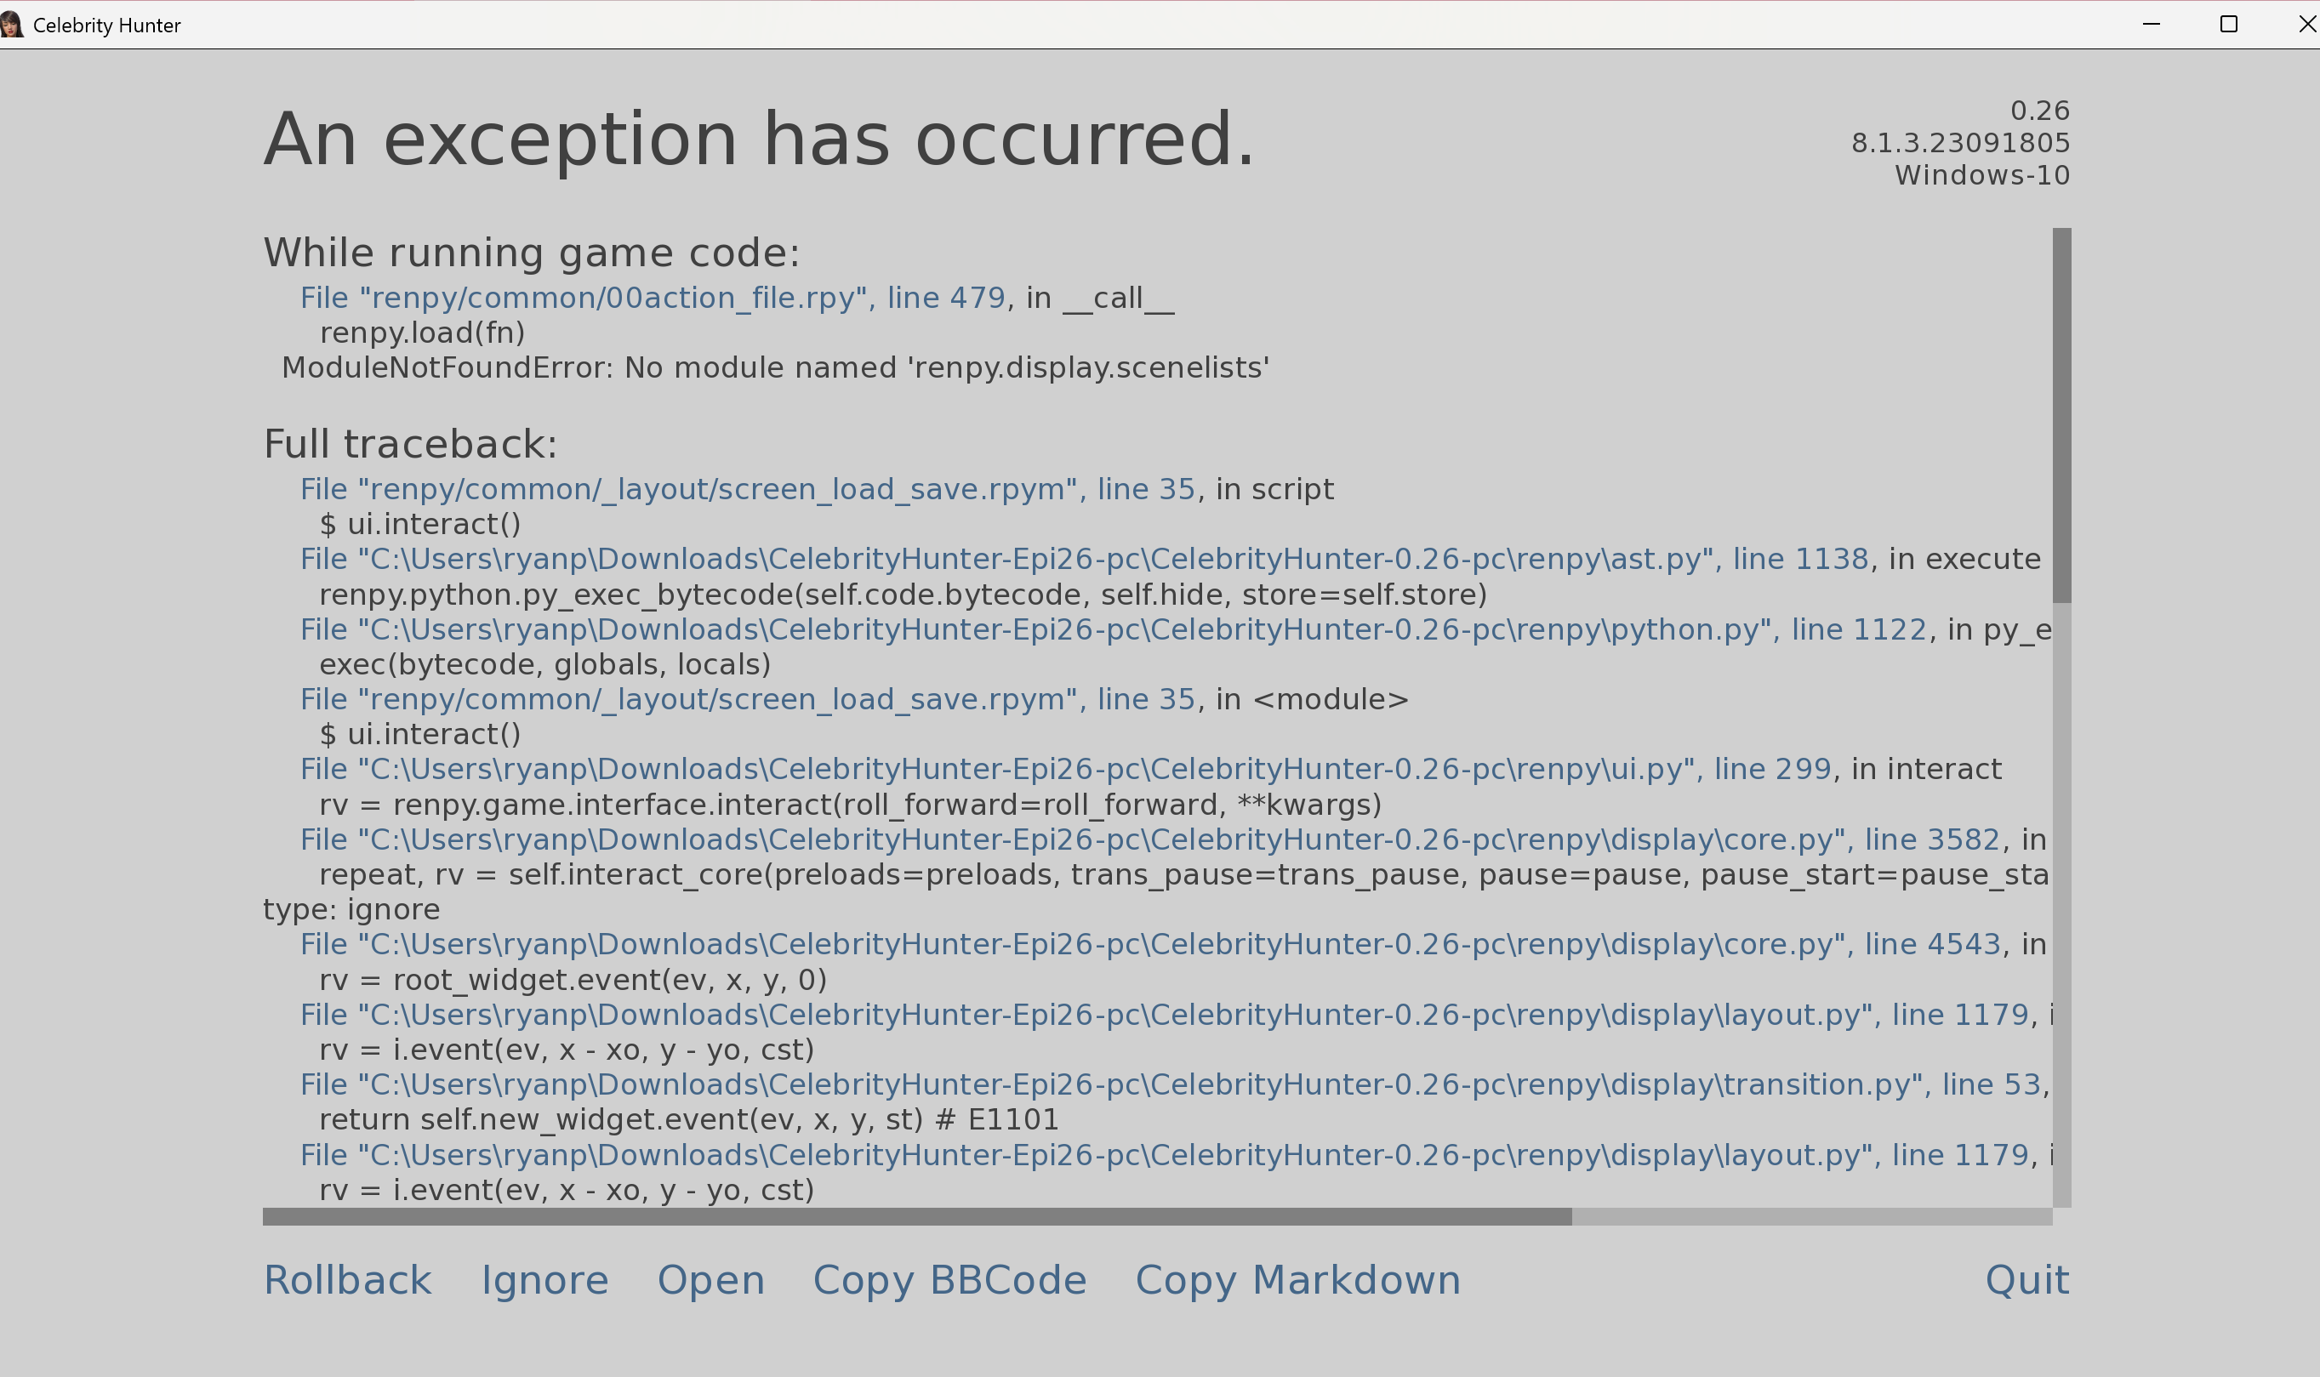Click the Ignore button
The height and width of the screenshot is (1377, 2320).
point(544,1281)
